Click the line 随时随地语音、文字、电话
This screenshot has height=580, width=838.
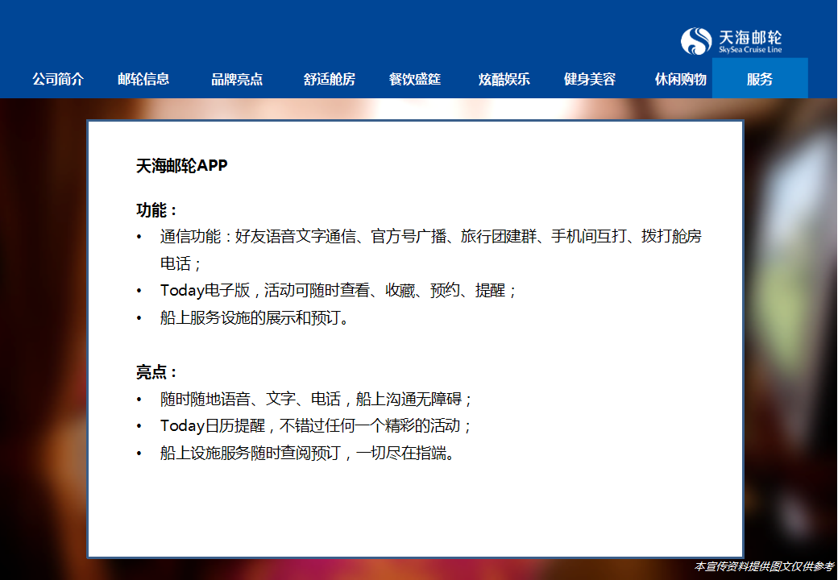(315, 399)
